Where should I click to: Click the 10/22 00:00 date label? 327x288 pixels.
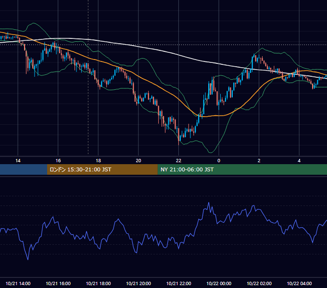[219, 283]
